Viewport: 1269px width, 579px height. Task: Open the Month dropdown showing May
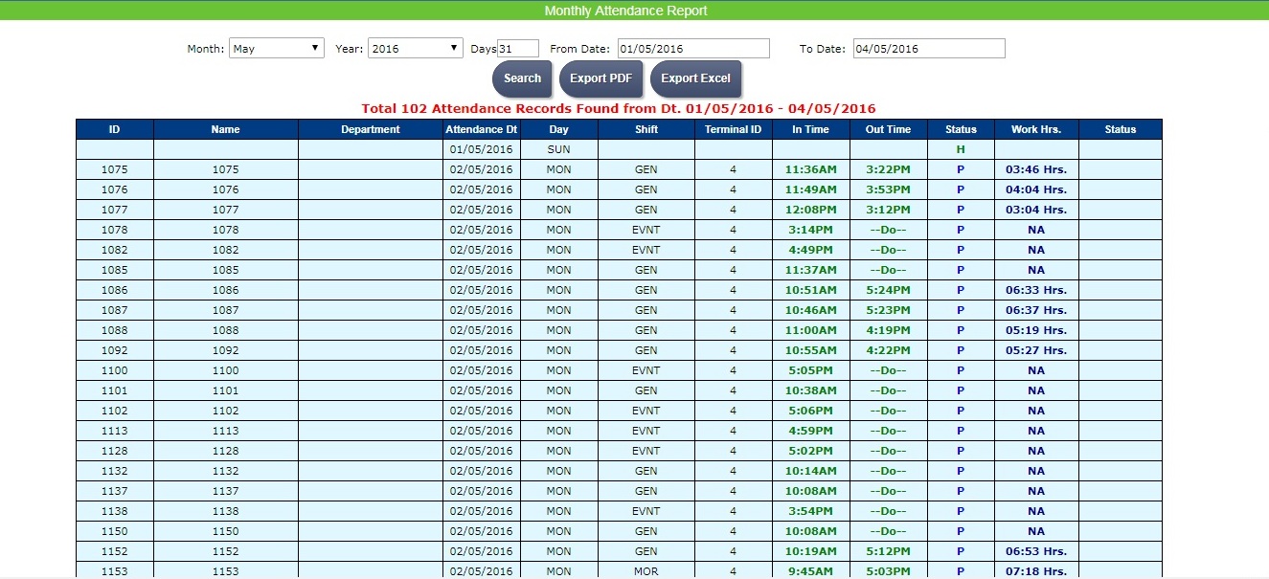[277, 49]
